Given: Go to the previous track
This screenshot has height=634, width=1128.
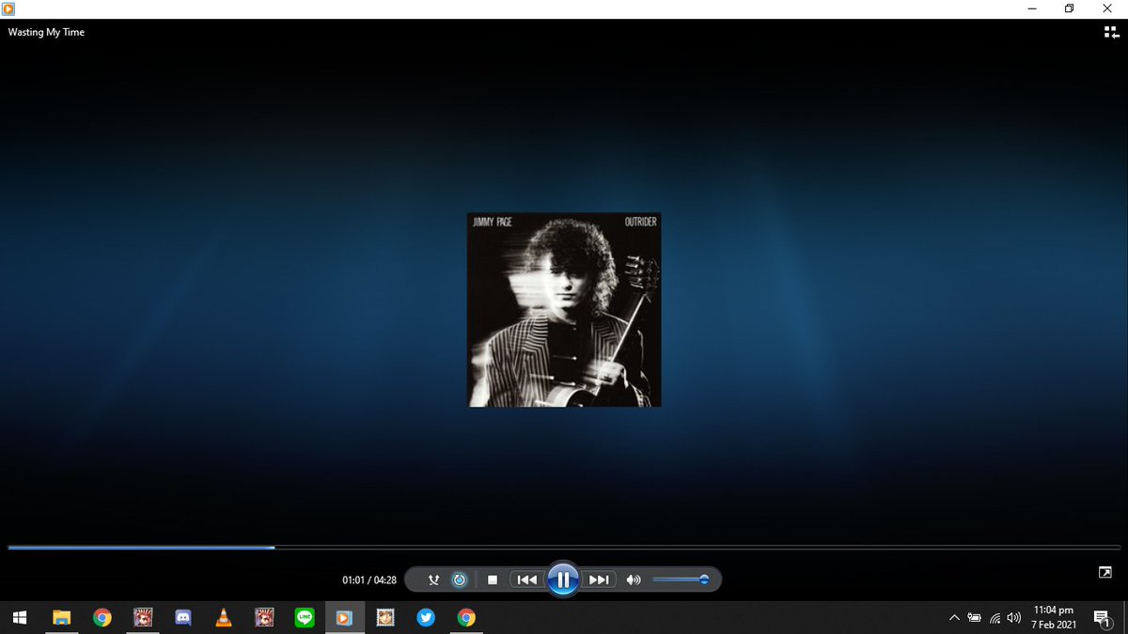Looking at the screenshot, I should tap(527, 580).
